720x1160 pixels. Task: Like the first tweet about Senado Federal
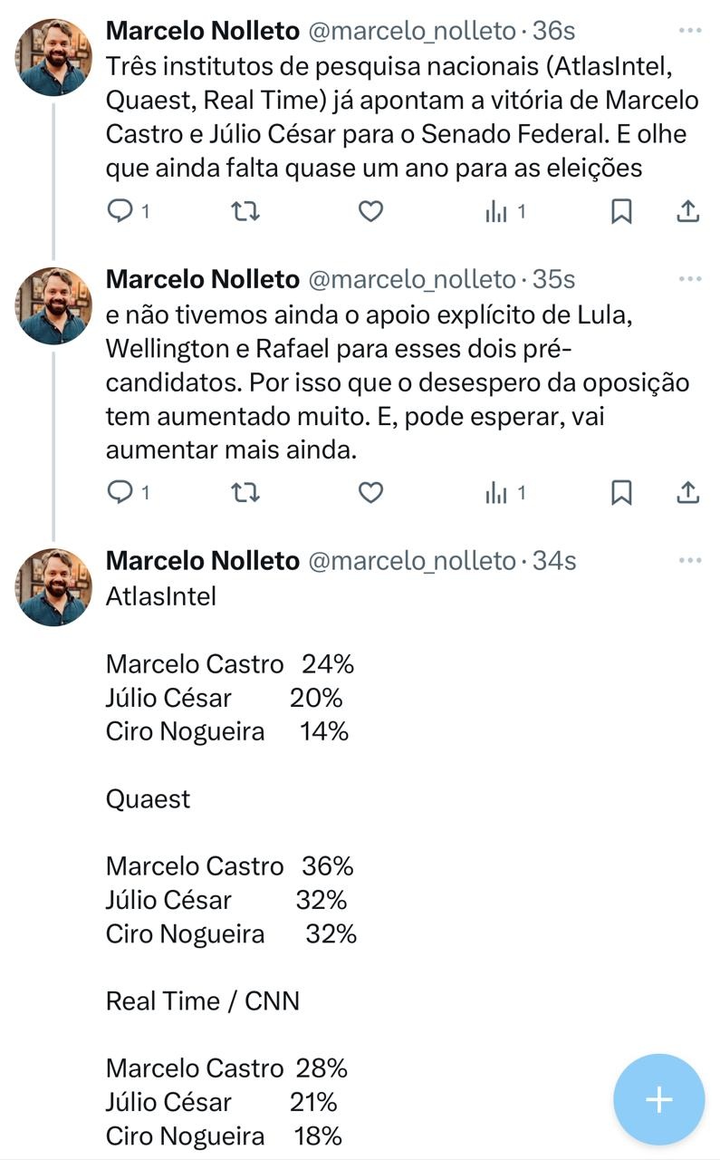(370, 211)
